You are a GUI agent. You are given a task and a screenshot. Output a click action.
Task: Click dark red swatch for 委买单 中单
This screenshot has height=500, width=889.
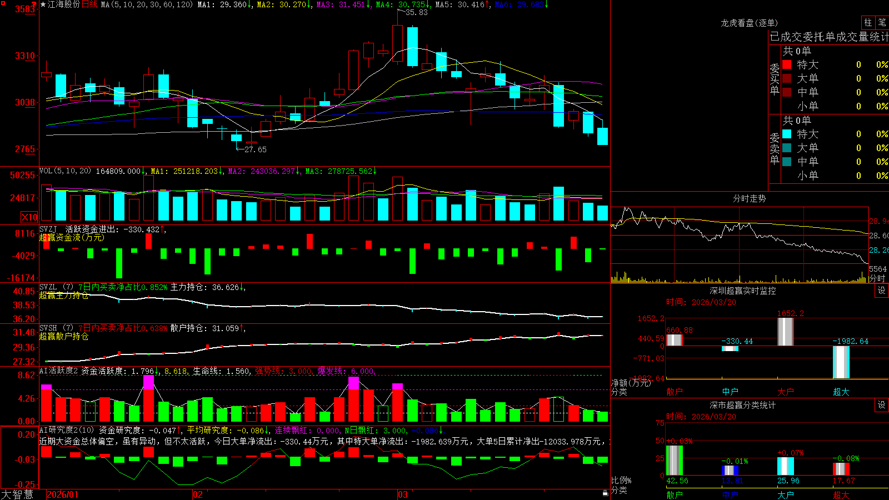click(787, 92)
